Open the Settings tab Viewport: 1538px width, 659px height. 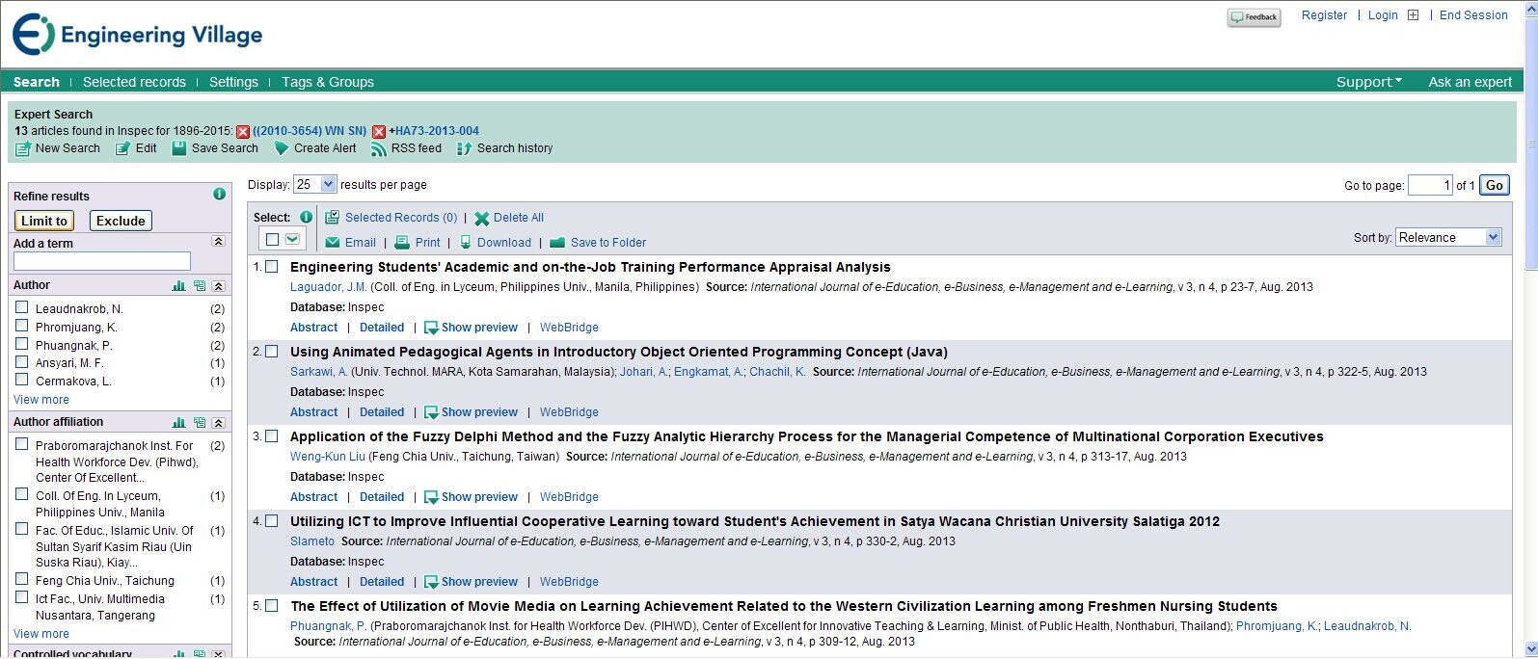[233, 82]
